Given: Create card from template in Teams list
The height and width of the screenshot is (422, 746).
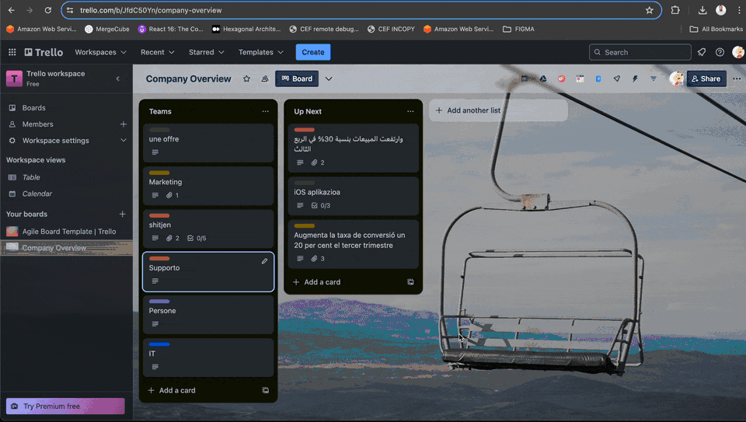Looking at the screenshot, I should [x=266, y=390].
